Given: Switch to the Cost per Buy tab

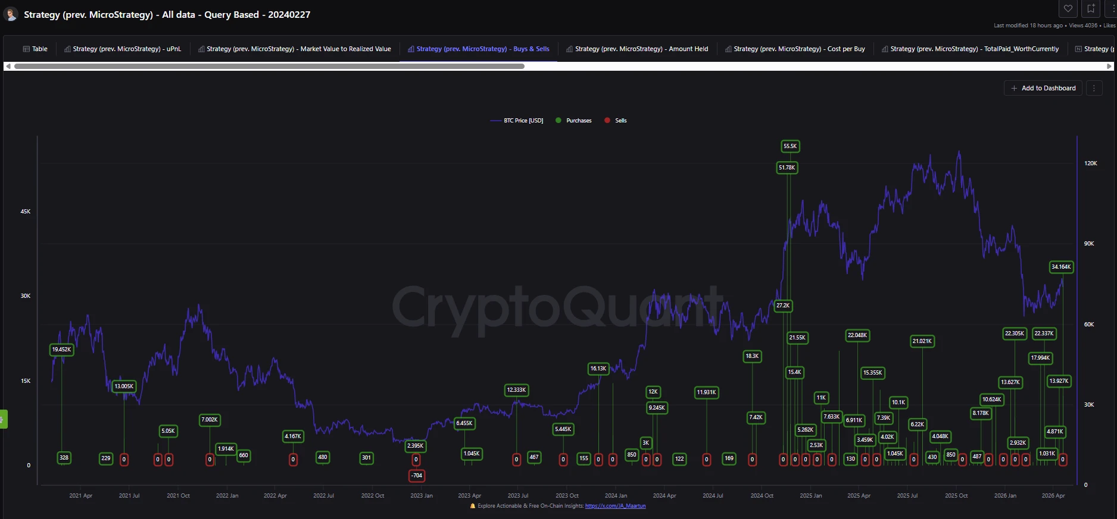Looking at the screenshot, I should [x=795, y=49].
